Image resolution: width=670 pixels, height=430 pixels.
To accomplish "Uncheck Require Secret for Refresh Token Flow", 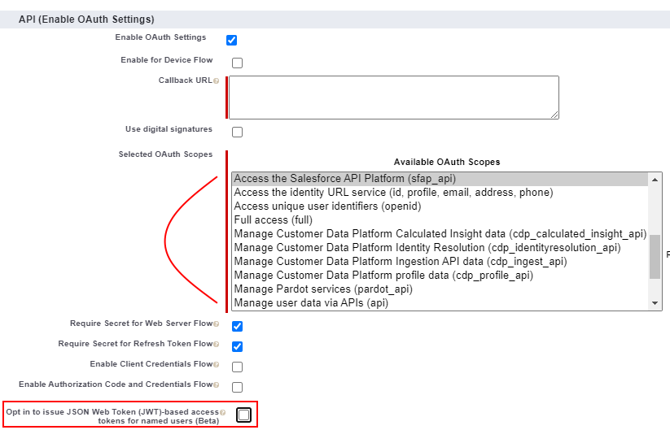I will tap(237, 346).
